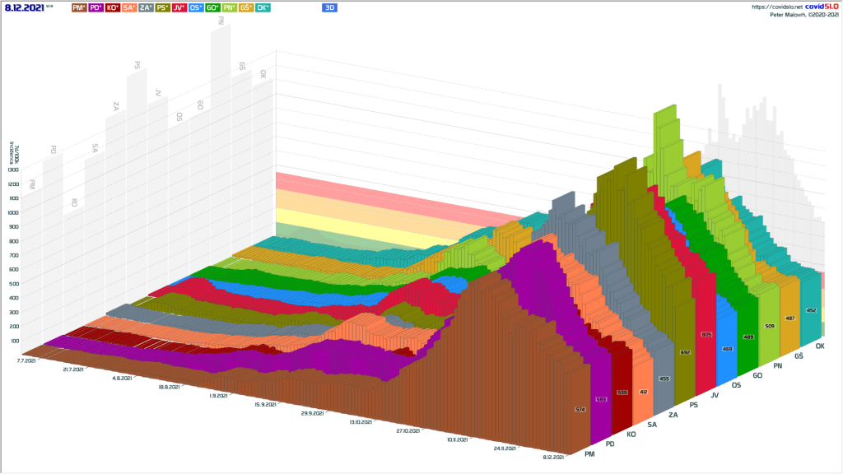Toggle the light green PN chip
The width and height of the screenshot is (843, 474).
point(229,7)
